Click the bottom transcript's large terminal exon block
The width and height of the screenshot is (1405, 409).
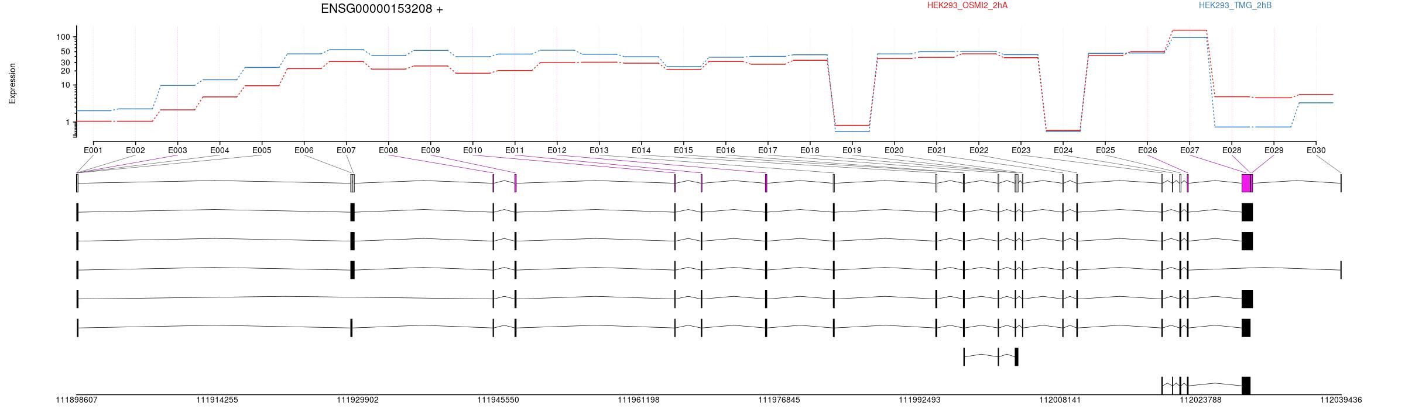(1246, 386)
